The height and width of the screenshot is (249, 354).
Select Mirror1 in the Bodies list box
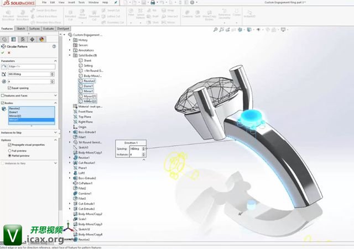pos(32,120)
